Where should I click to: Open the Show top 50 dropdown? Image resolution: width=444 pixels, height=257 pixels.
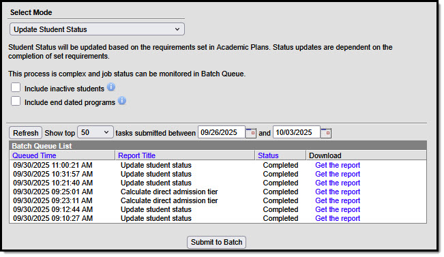(95, 132)
